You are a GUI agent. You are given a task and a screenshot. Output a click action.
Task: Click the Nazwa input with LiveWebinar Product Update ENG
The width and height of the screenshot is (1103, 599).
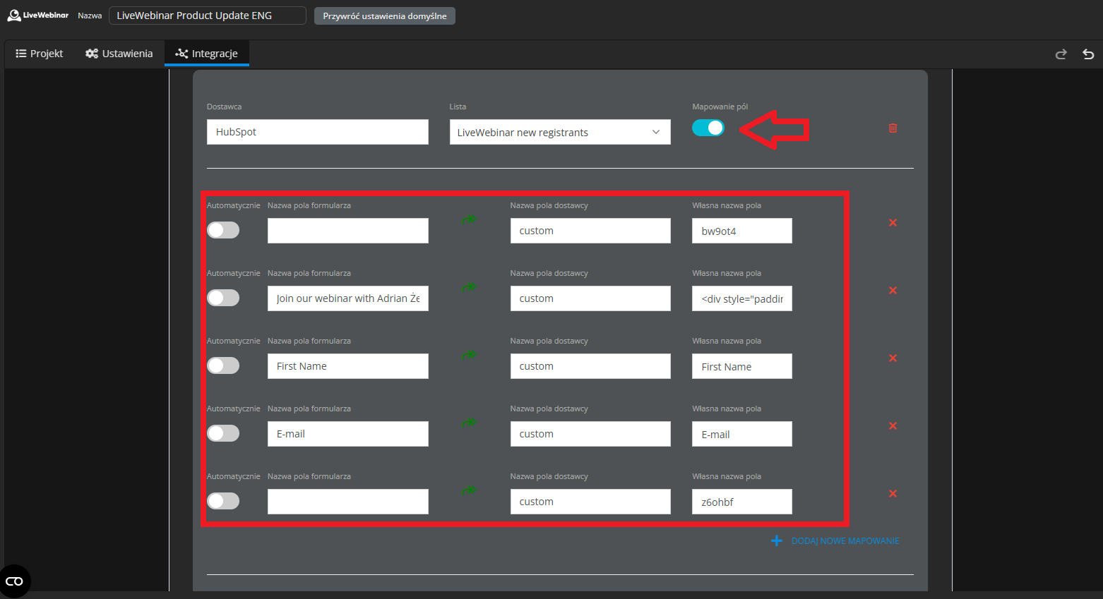(x=207, y=16)
